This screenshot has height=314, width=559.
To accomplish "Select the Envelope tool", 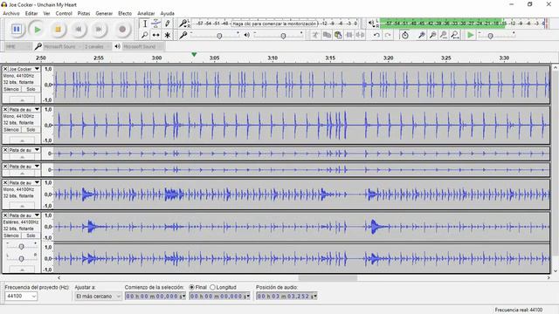I will tap(155, 24).
